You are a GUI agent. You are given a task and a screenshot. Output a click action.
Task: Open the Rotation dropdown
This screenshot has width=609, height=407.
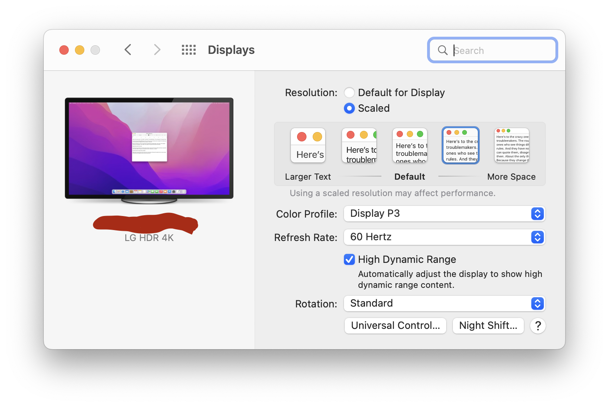[444, 303]
